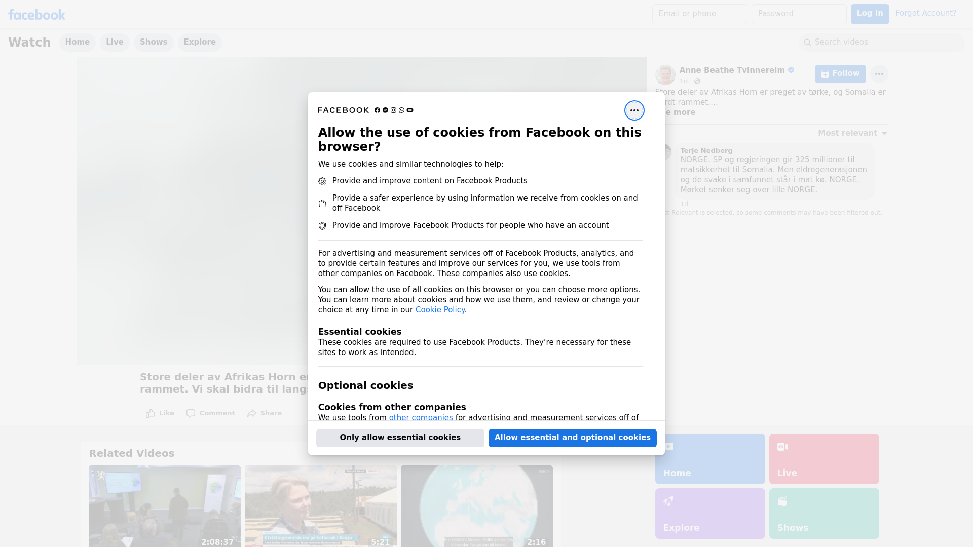Click the Comment label under the video
The image size is (973, 547).
217,413
